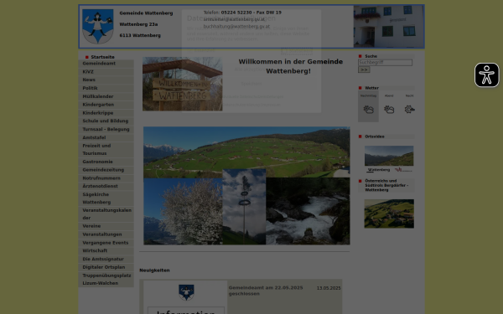Open the Müllkalender menu item

coord(106,96)
